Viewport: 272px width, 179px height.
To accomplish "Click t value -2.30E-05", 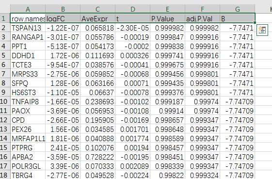I will 133,28.
